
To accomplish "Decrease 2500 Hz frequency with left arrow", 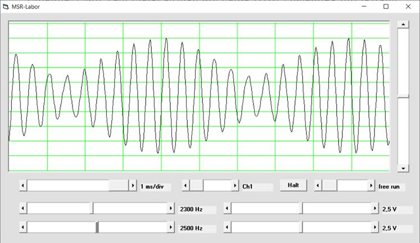I will pyautogui.click(x=22, y=227).
